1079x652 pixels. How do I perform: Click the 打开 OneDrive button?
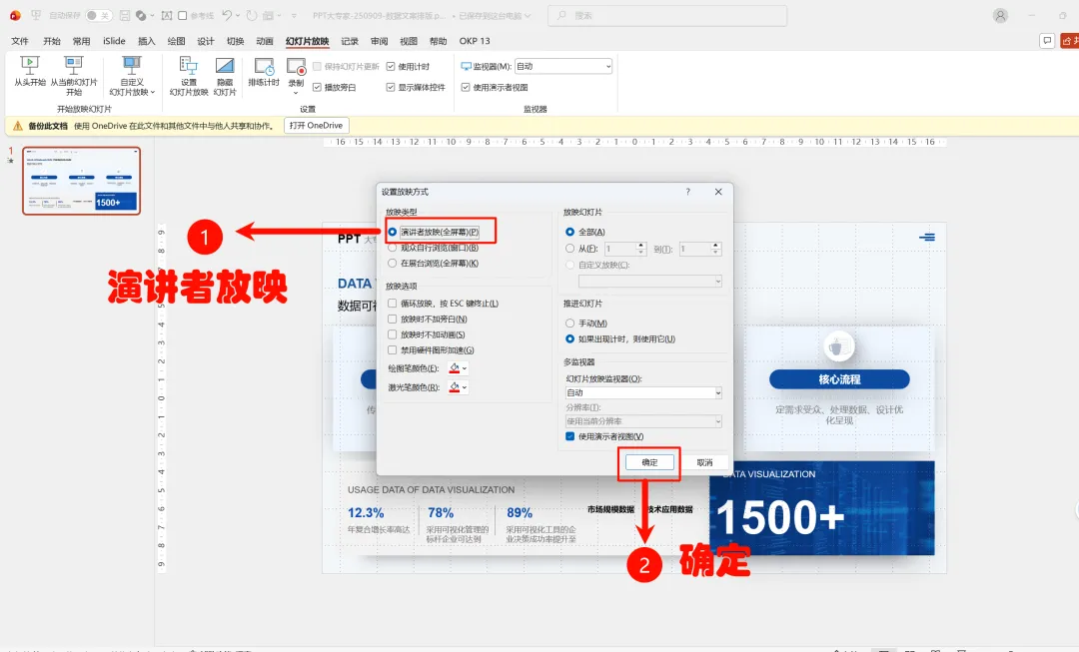coord(317,126)
